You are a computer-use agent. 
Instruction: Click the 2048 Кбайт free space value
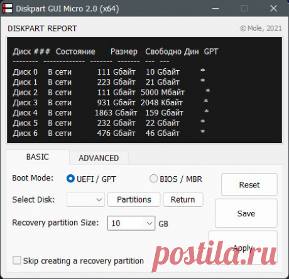coord(161,103)
